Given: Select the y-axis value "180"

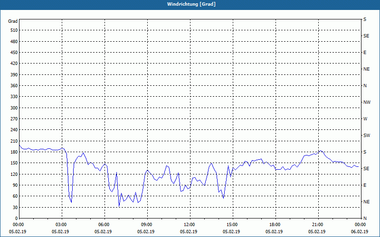Looking at the screenshot, I should pos(14,152).
